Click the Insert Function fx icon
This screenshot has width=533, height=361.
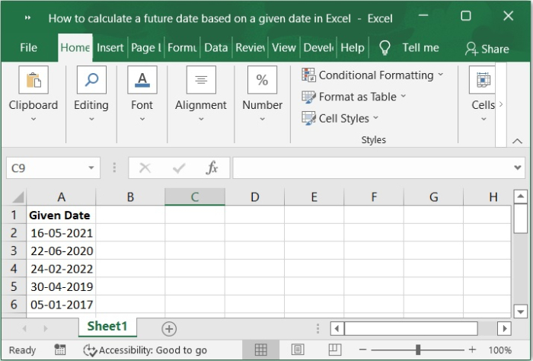(212, 168)
